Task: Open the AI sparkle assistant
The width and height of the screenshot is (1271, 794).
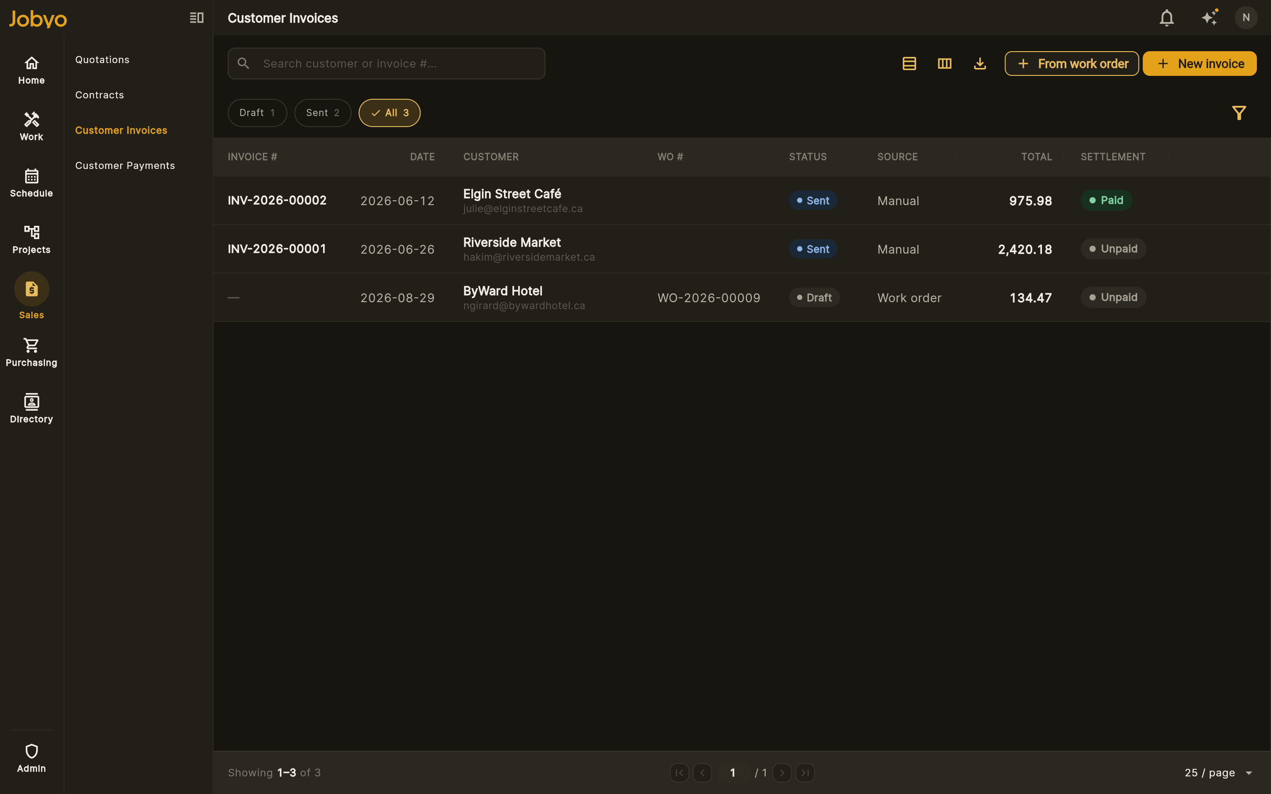Action: click(1210, 18)
